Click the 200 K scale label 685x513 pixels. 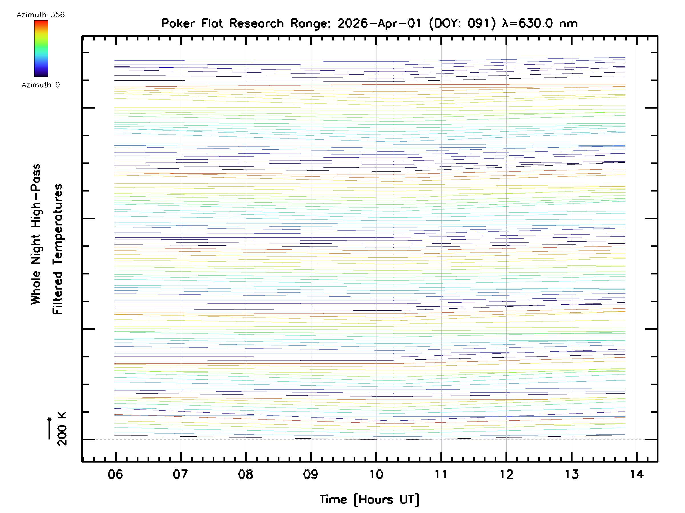(62, 429)
